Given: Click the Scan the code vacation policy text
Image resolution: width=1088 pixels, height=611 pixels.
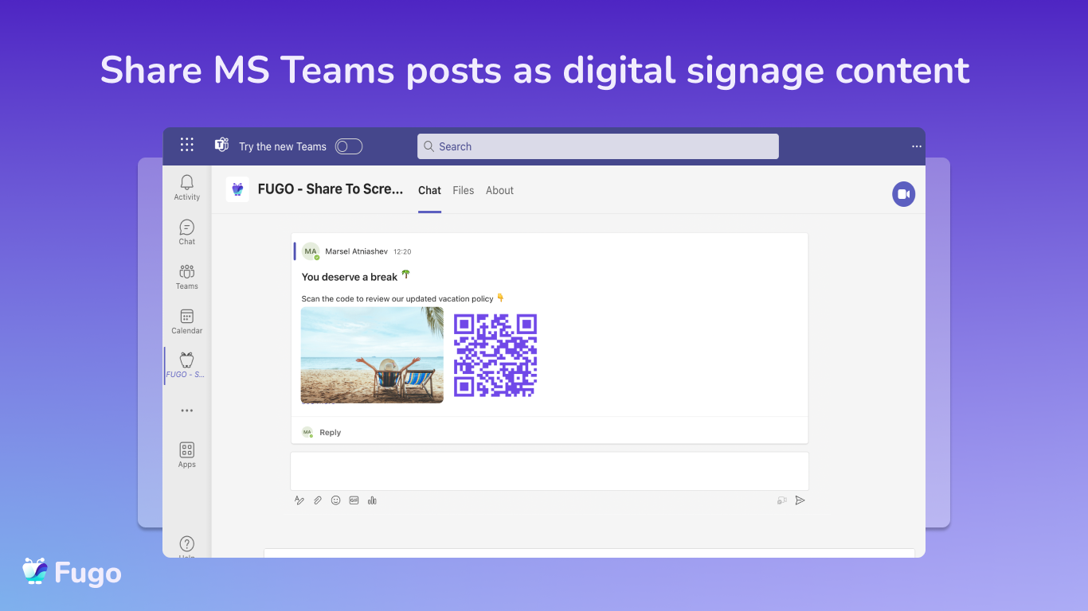Looking at the screenshot, I should pos(398,298).
